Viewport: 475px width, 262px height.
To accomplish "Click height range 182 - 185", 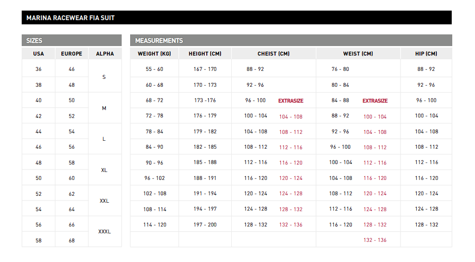I will point(205,147).
